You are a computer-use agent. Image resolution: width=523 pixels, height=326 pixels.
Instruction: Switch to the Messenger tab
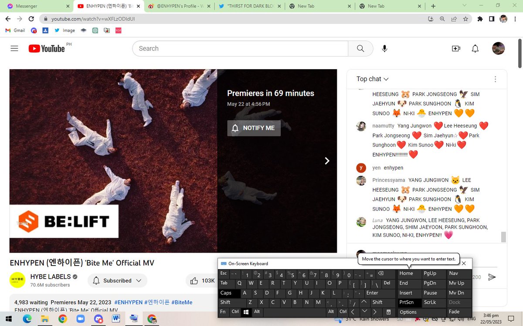click(x=36, y=6)
